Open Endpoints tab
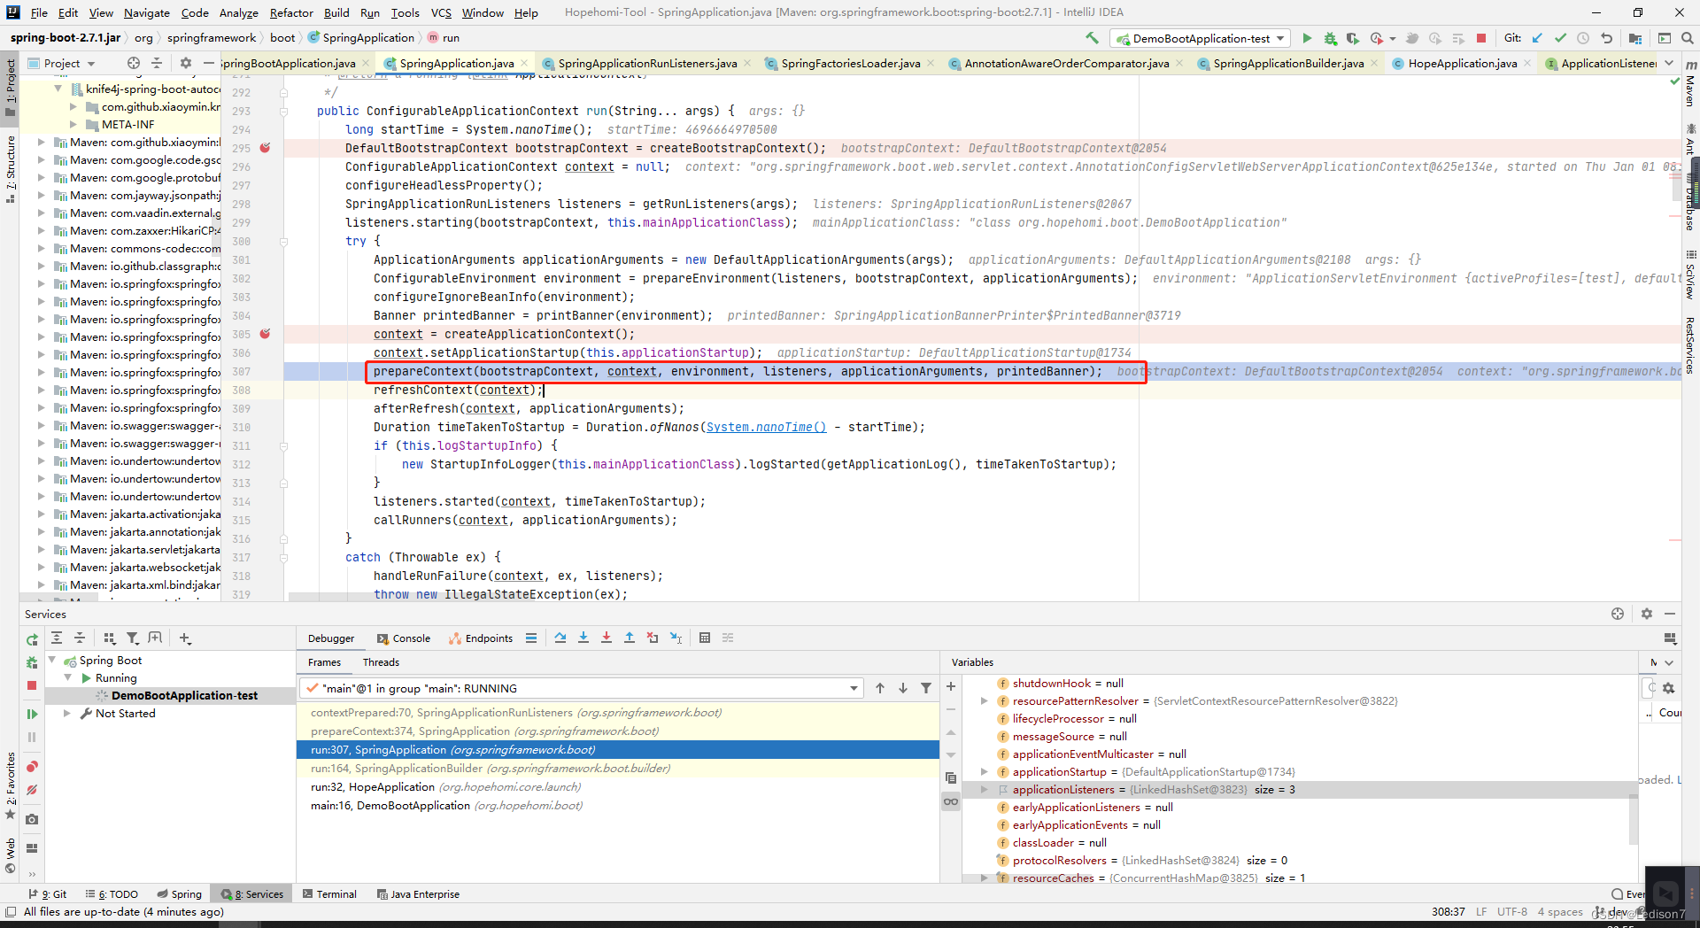Image resolution: width=1700 pixels, height=928 pixels. tap(481, 638)
